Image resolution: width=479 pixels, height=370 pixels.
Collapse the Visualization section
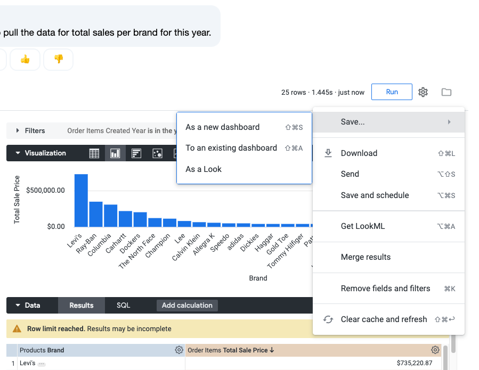(x=18, y=153)
